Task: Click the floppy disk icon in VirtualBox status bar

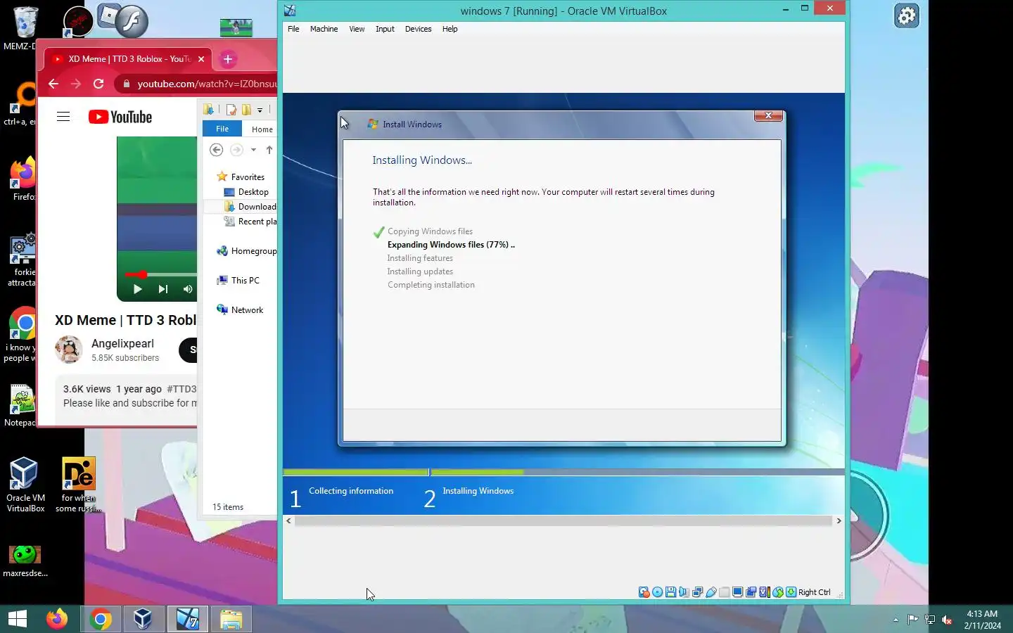Action: [670, 592]
